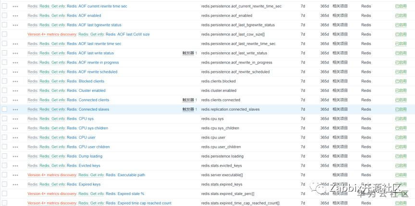Toggle enabled status of Blocked clients item
This screenshot has height=206, width=415.
(401, 81)
